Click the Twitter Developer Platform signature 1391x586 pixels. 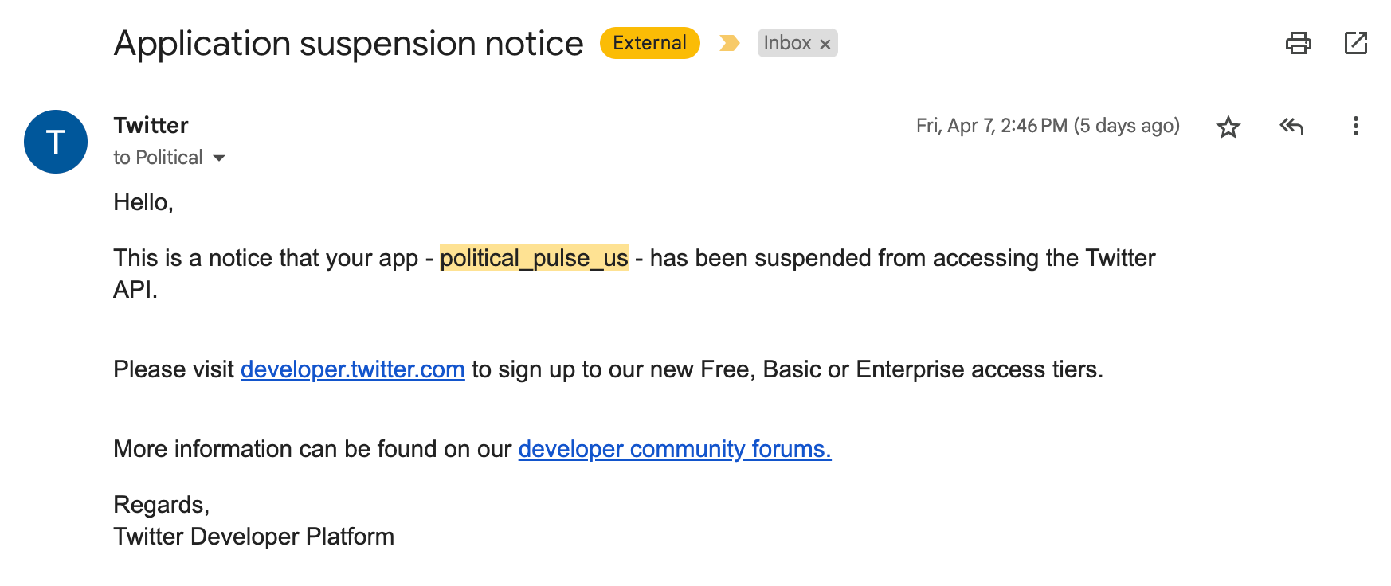253,537
